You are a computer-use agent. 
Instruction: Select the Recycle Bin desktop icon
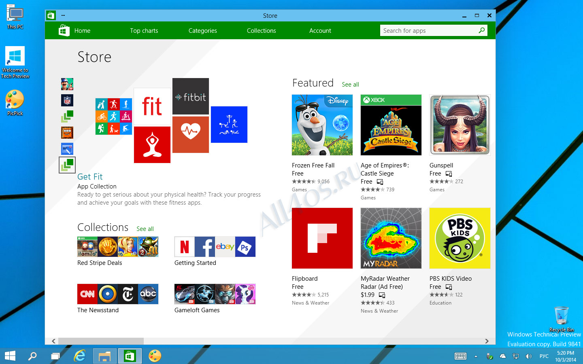562,319
